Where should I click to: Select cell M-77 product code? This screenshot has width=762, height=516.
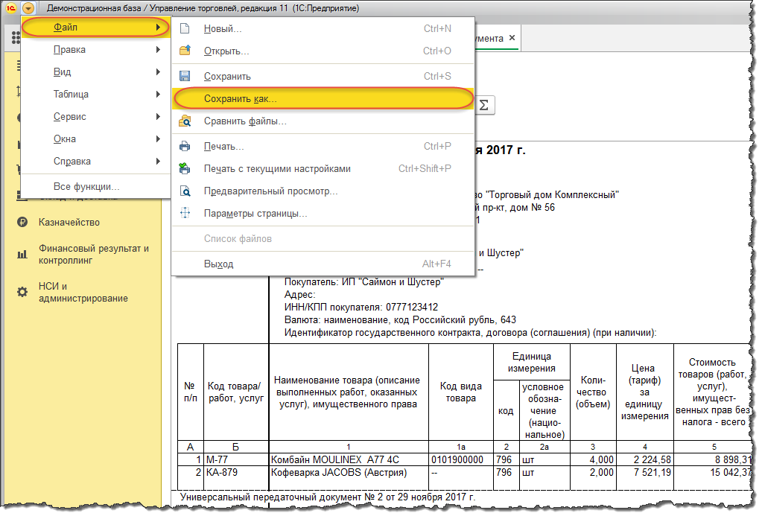(236, 459)
